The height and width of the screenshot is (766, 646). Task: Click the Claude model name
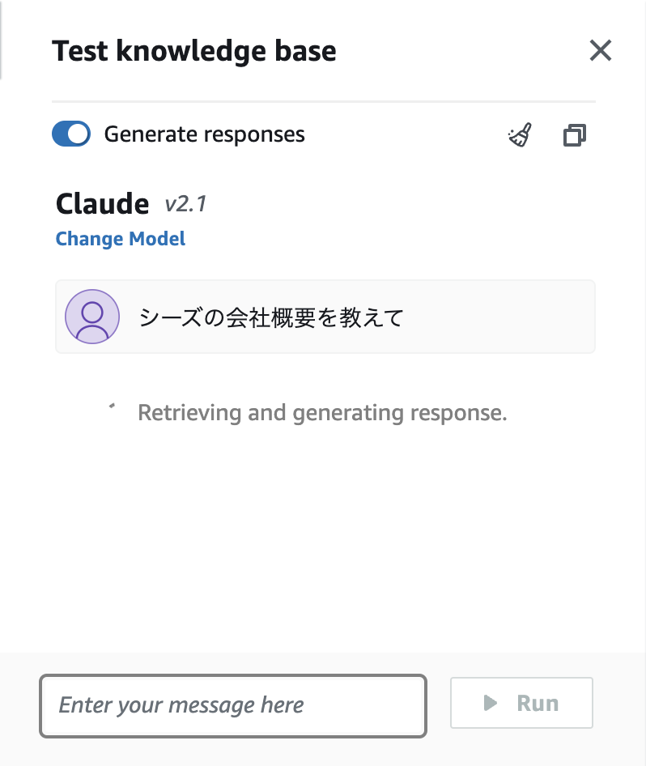click(102, 204)
